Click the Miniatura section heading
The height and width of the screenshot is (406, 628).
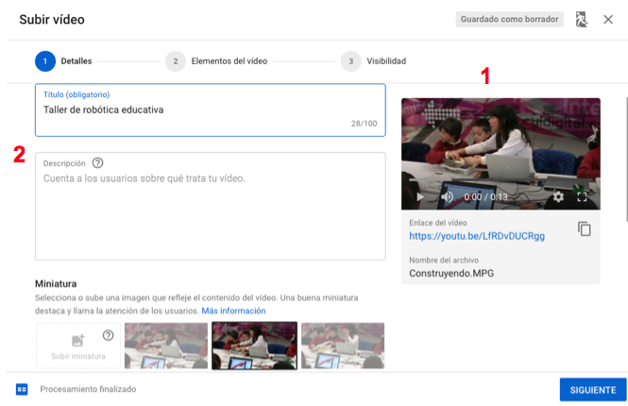pos(56,283)
